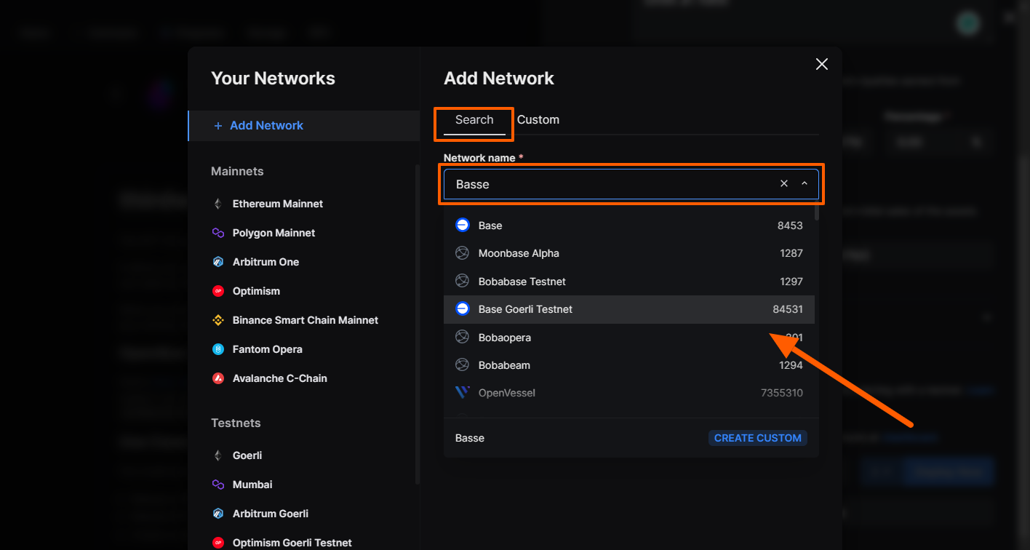Pick Bobabase Testnet from results
The height and width of the screenshot is (550, 1030).
629,281
